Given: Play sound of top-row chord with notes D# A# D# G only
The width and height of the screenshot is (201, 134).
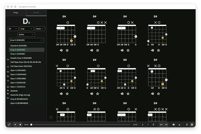Looking at the screenshot, I should [91, 50].
